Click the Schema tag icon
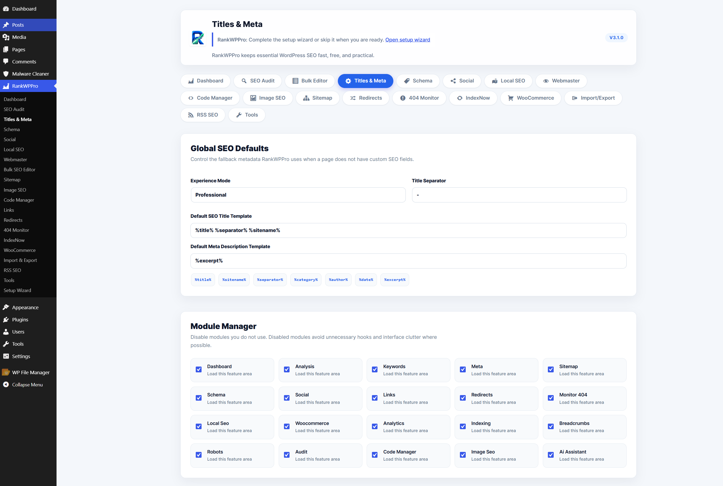 click(407, 81)
